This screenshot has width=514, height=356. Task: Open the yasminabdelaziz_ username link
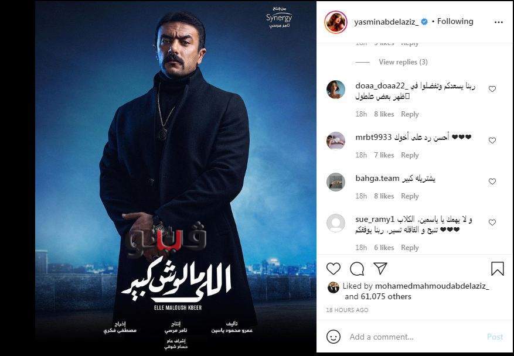[x=386, y=22]
